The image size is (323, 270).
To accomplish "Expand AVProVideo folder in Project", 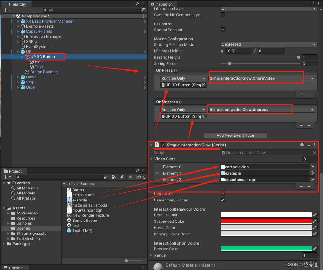I will pyautogui.click(x=9, y=213).
